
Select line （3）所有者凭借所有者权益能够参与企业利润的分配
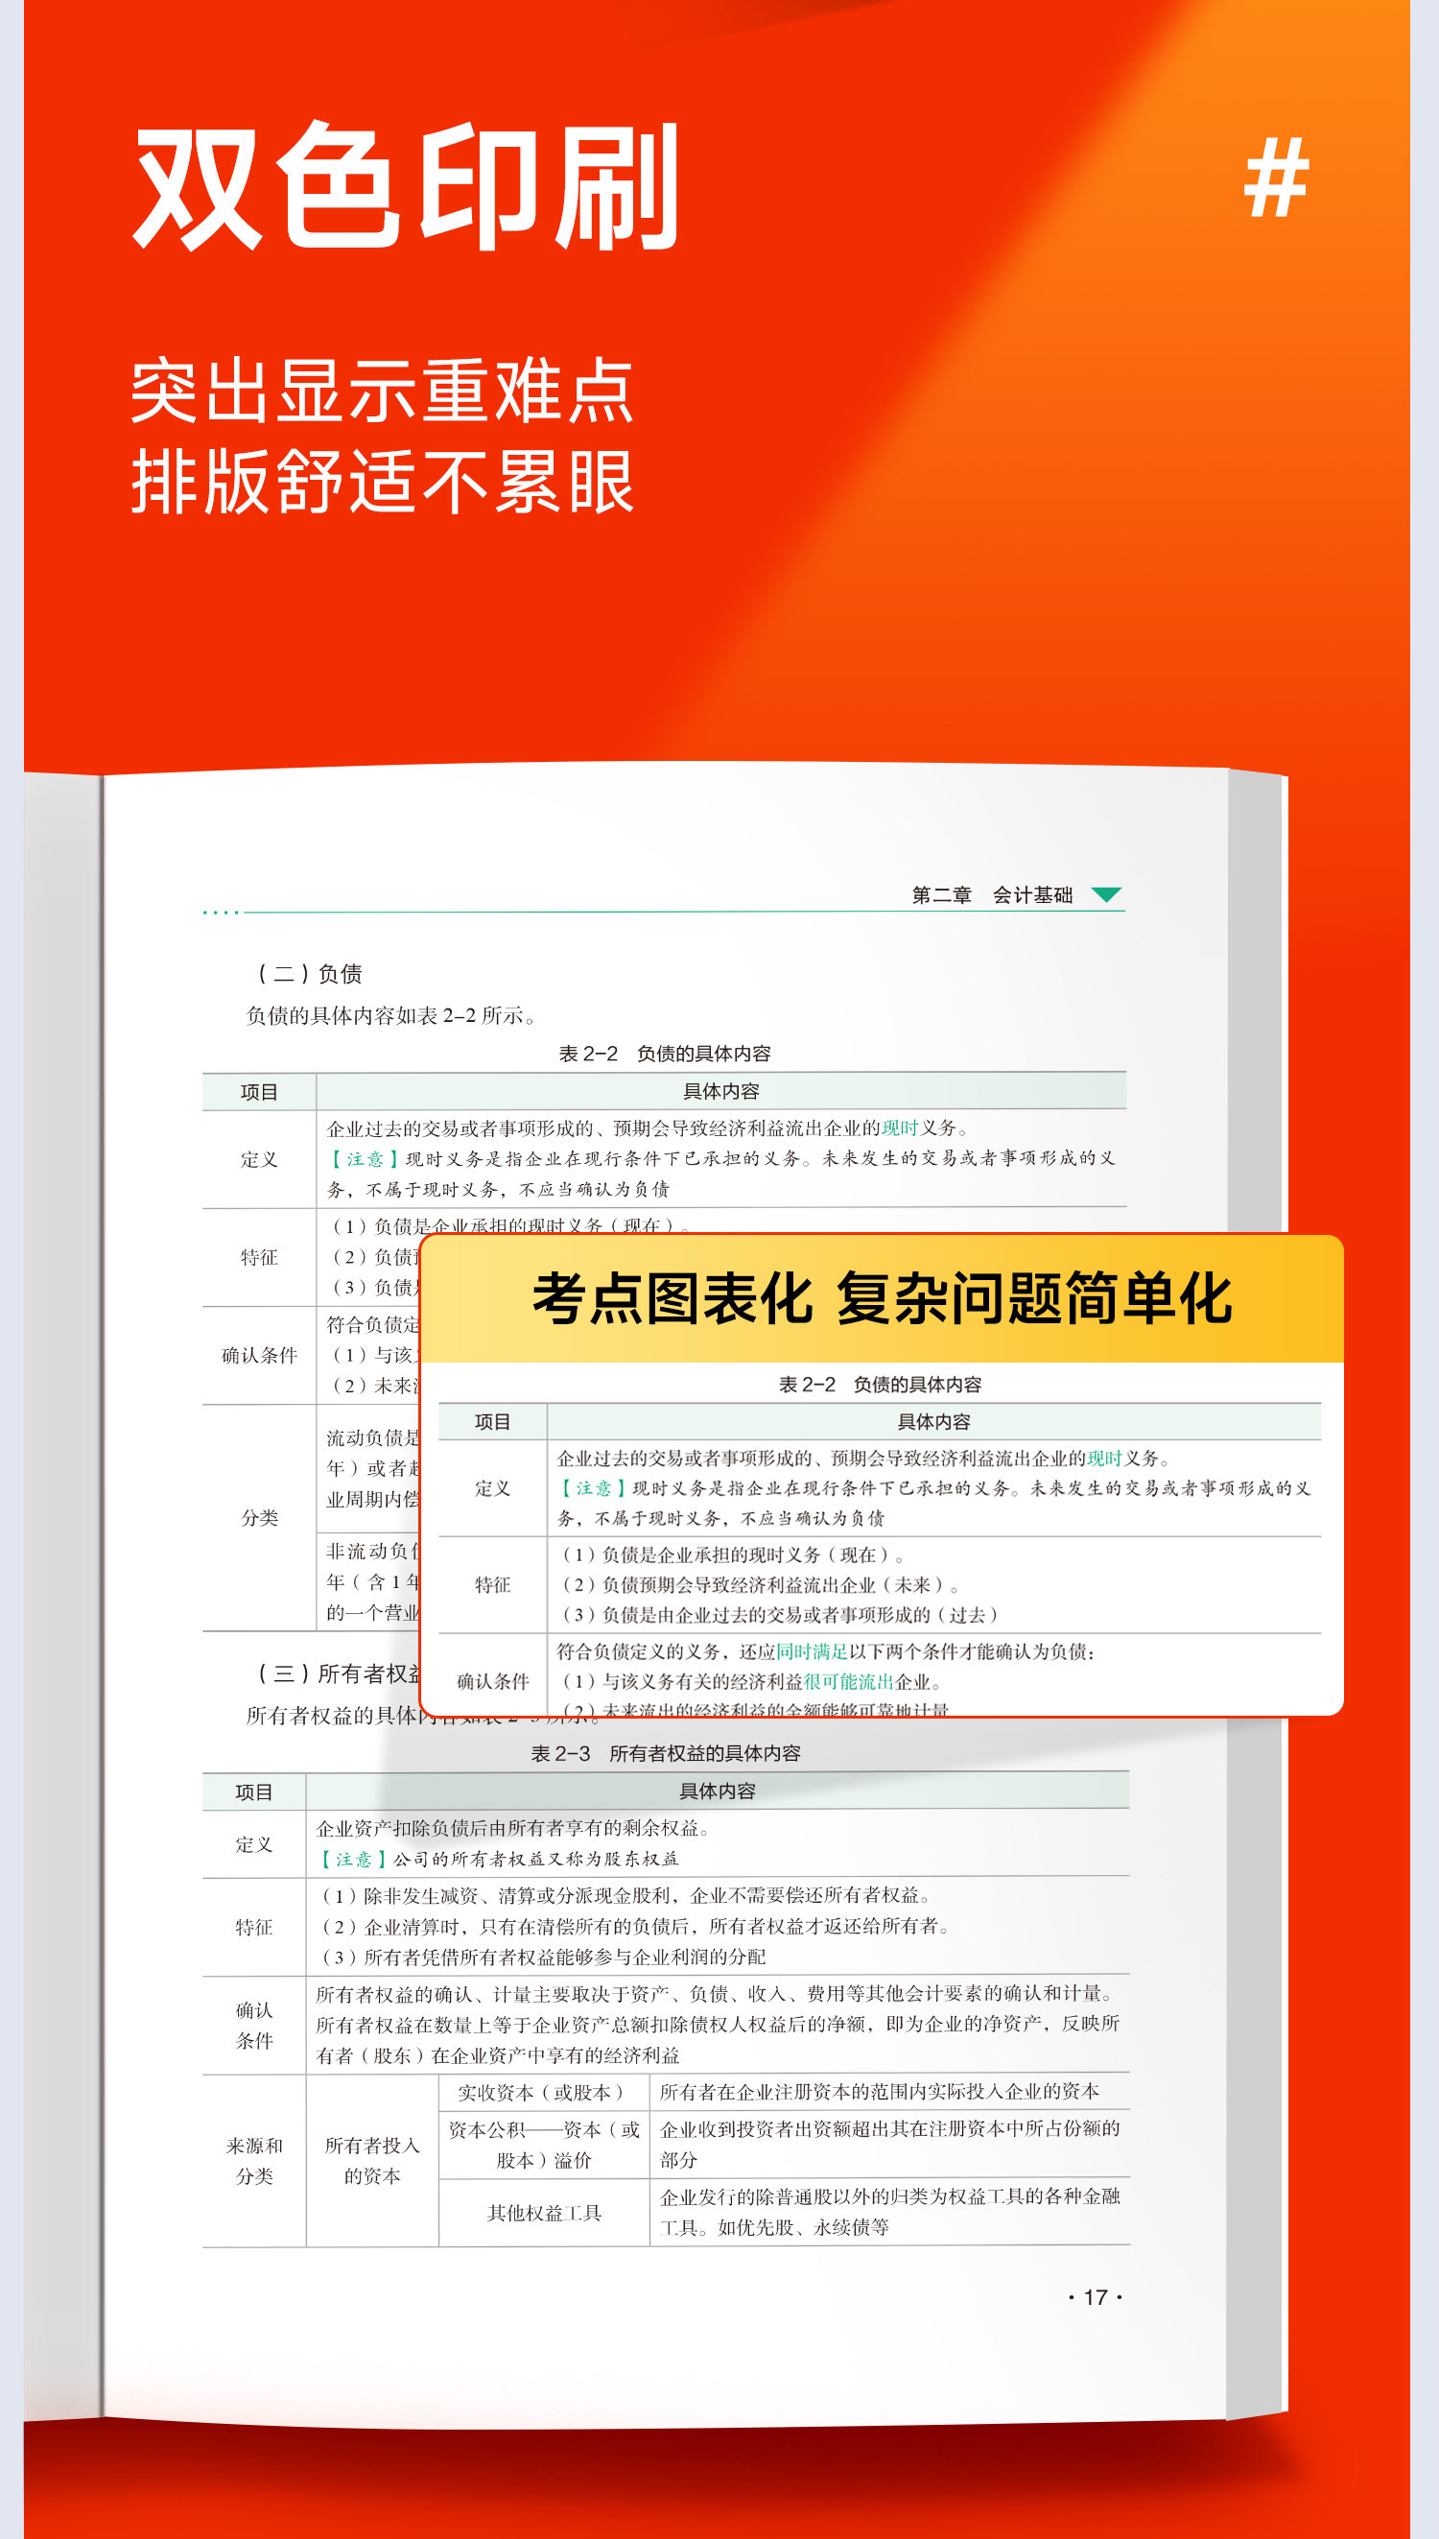coord(544,1956)
